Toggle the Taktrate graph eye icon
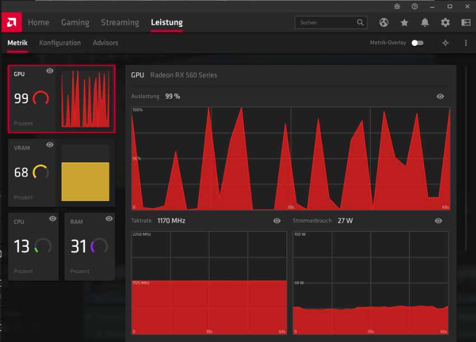 [x=277, y=221]
